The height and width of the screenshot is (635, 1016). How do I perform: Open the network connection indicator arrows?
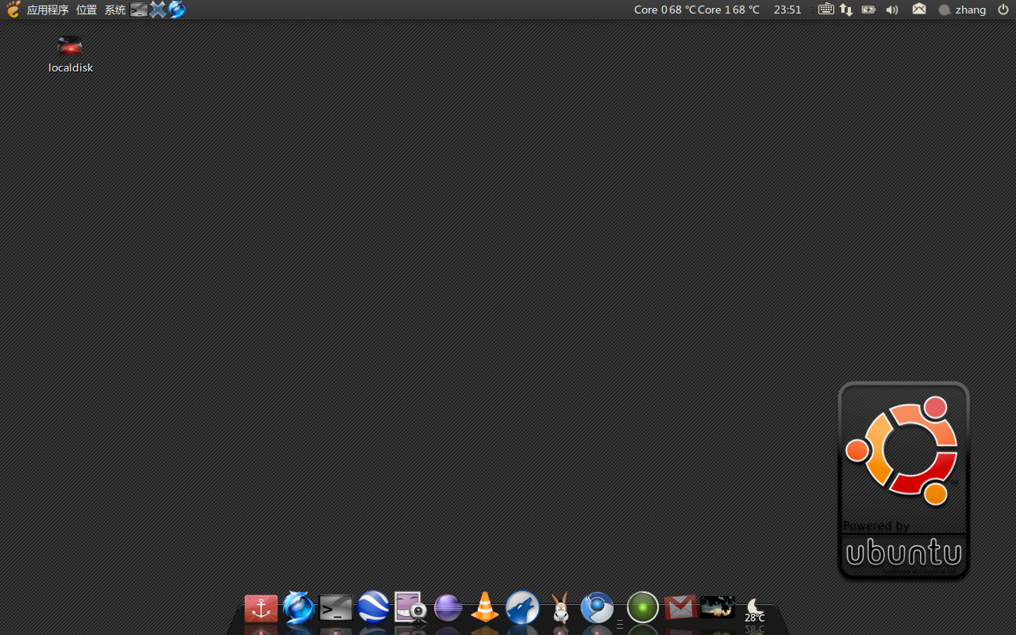pyautogui.click(x=846, y=10)
